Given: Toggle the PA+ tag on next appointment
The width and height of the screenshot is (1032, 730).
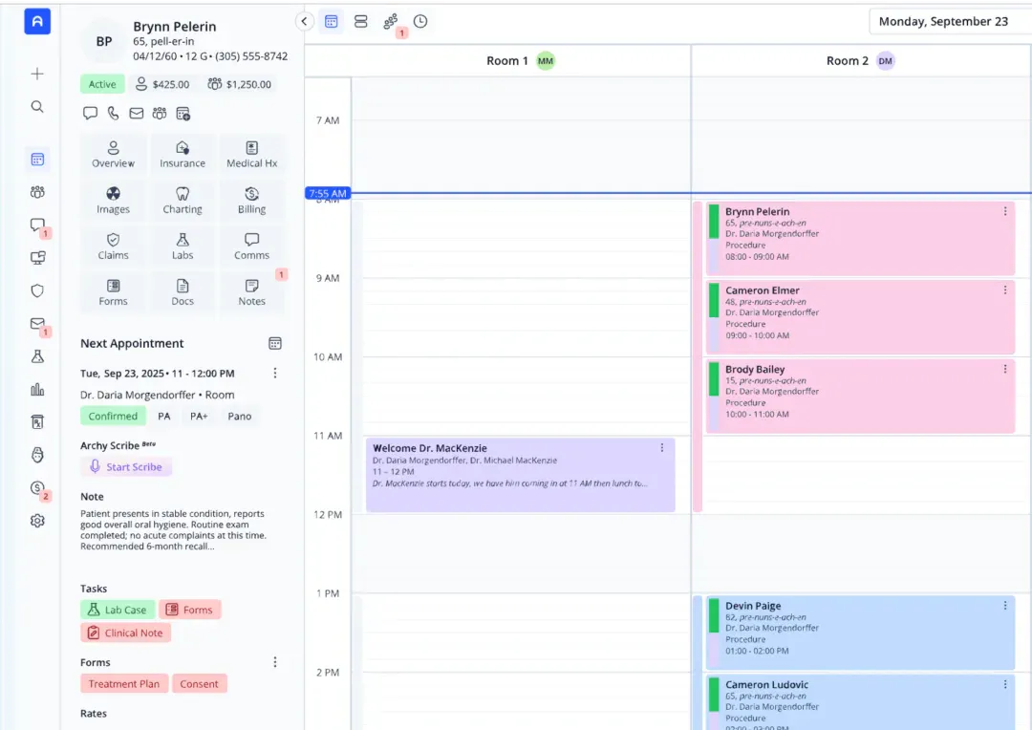Looking at the screenshot, I should coord(199,416).
